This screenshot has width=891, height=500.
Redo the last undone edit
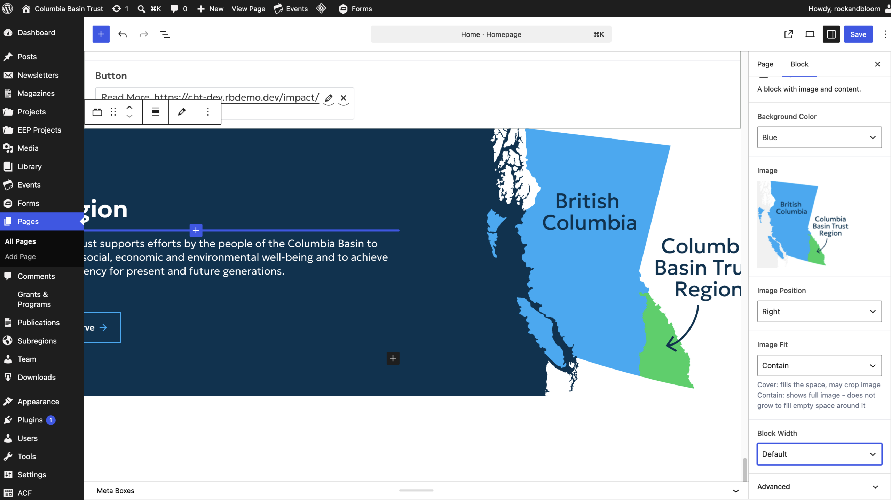pos(144,34)
